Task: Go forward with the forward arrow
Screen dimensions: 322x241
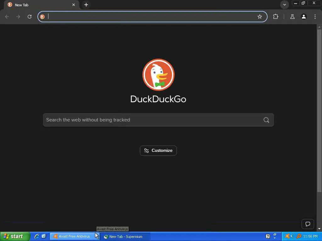Action: point(18,17)
